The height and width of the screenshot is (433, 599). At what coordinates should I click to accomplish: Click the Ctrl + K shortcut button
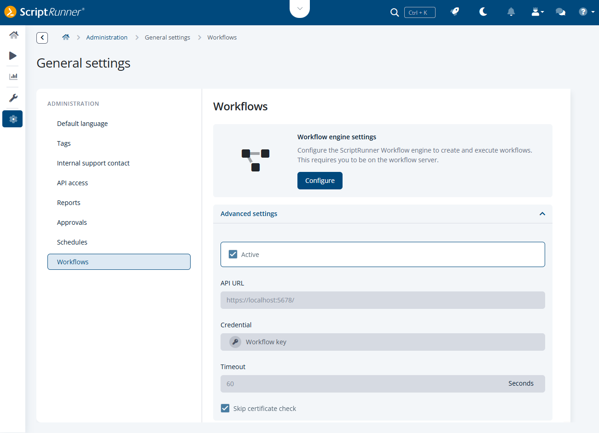pos(420,12)
